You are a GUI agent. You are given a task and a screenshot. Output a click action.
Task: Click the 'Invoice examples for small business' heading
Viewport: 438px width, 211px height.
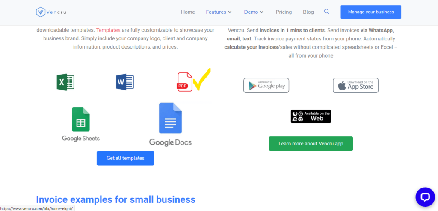[115, 199]
